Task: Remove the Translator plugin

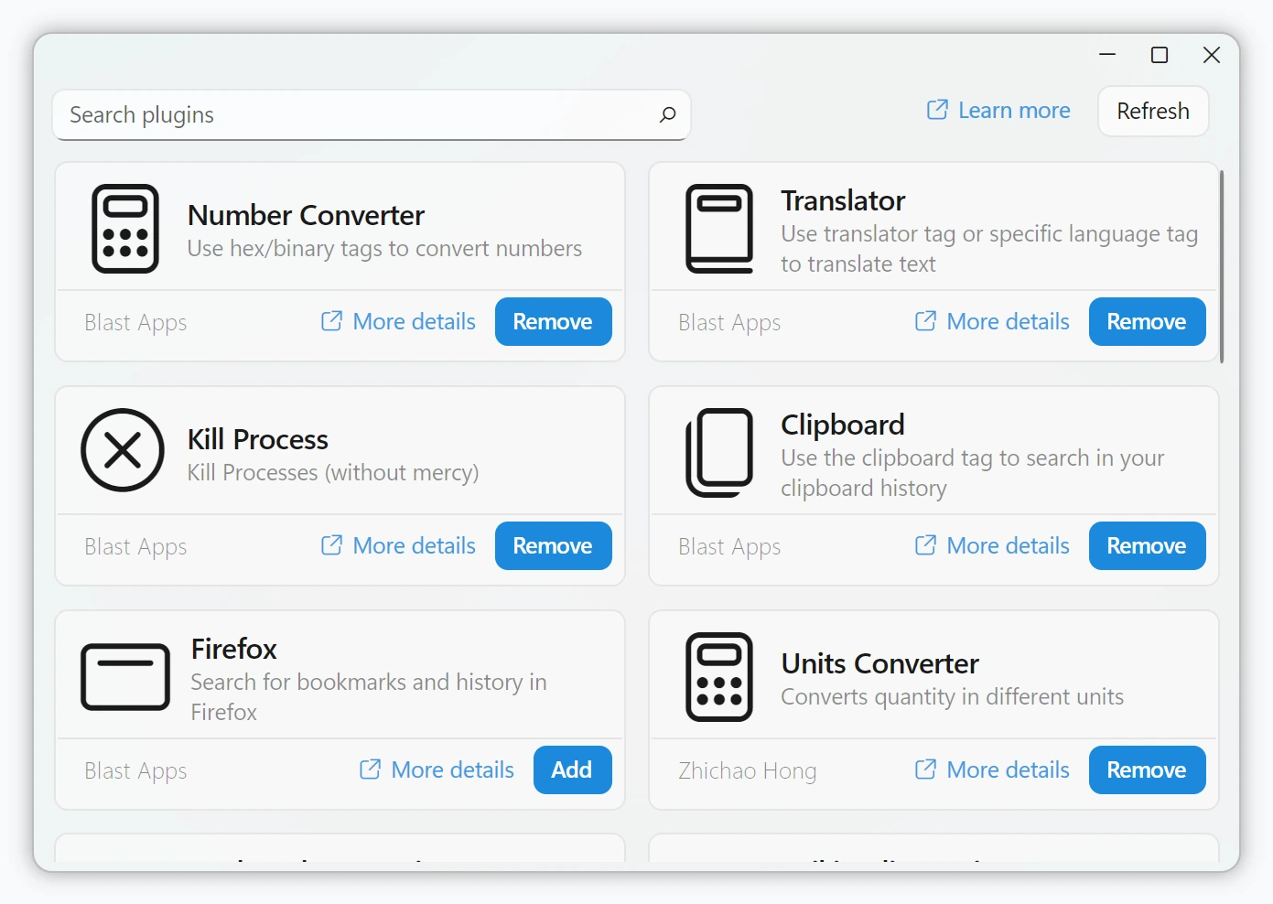Action: 1147,321
